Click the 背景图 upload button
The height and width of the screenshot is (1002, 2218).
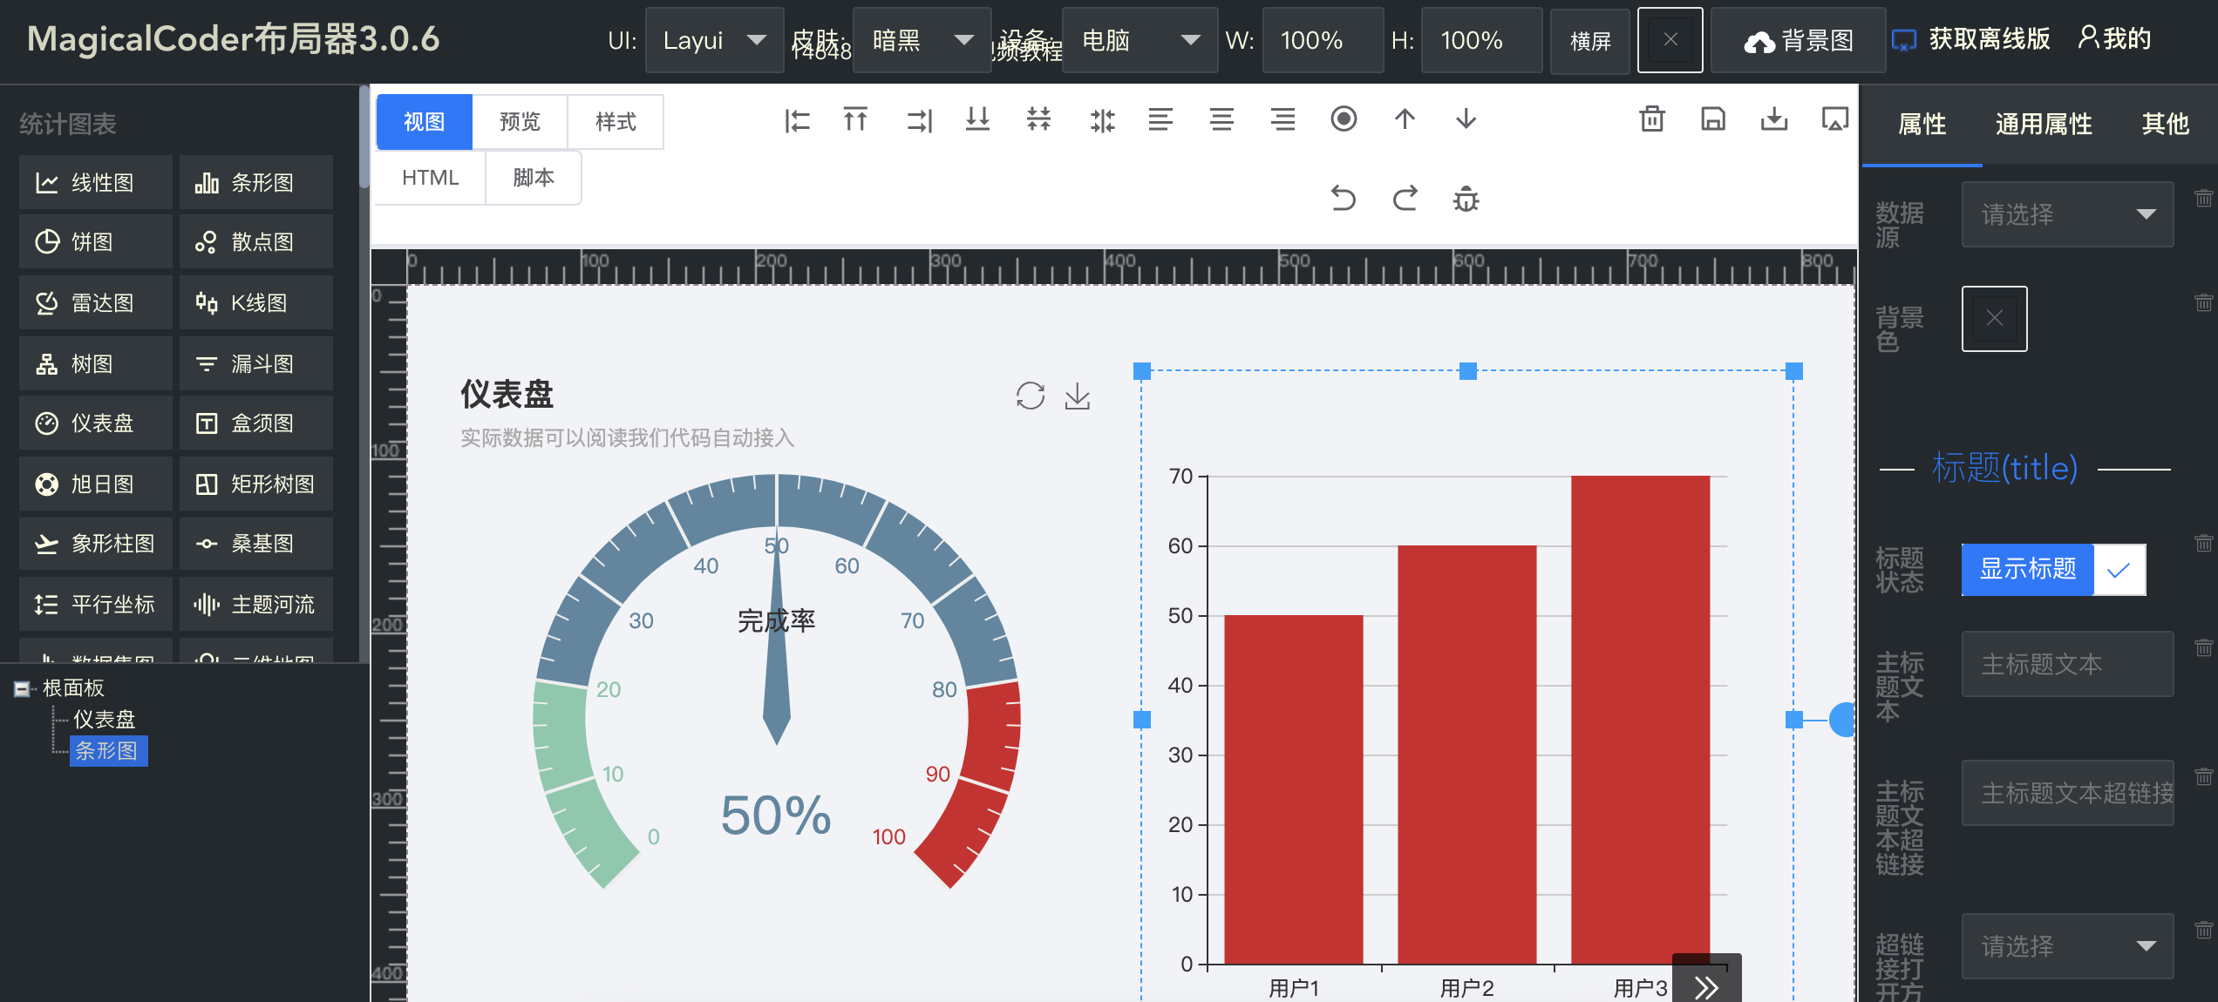1798,41
